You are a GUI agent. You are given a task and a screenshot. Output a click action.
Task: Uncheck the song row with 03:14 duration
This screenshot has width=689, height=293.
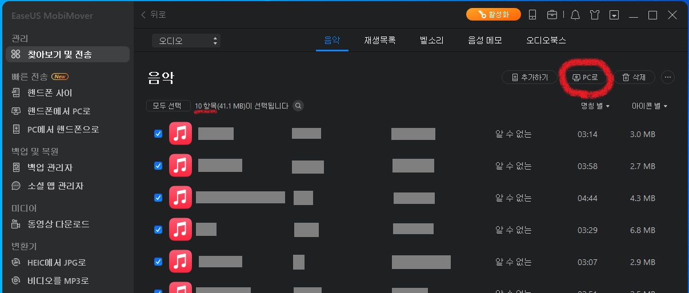point(158,134)
